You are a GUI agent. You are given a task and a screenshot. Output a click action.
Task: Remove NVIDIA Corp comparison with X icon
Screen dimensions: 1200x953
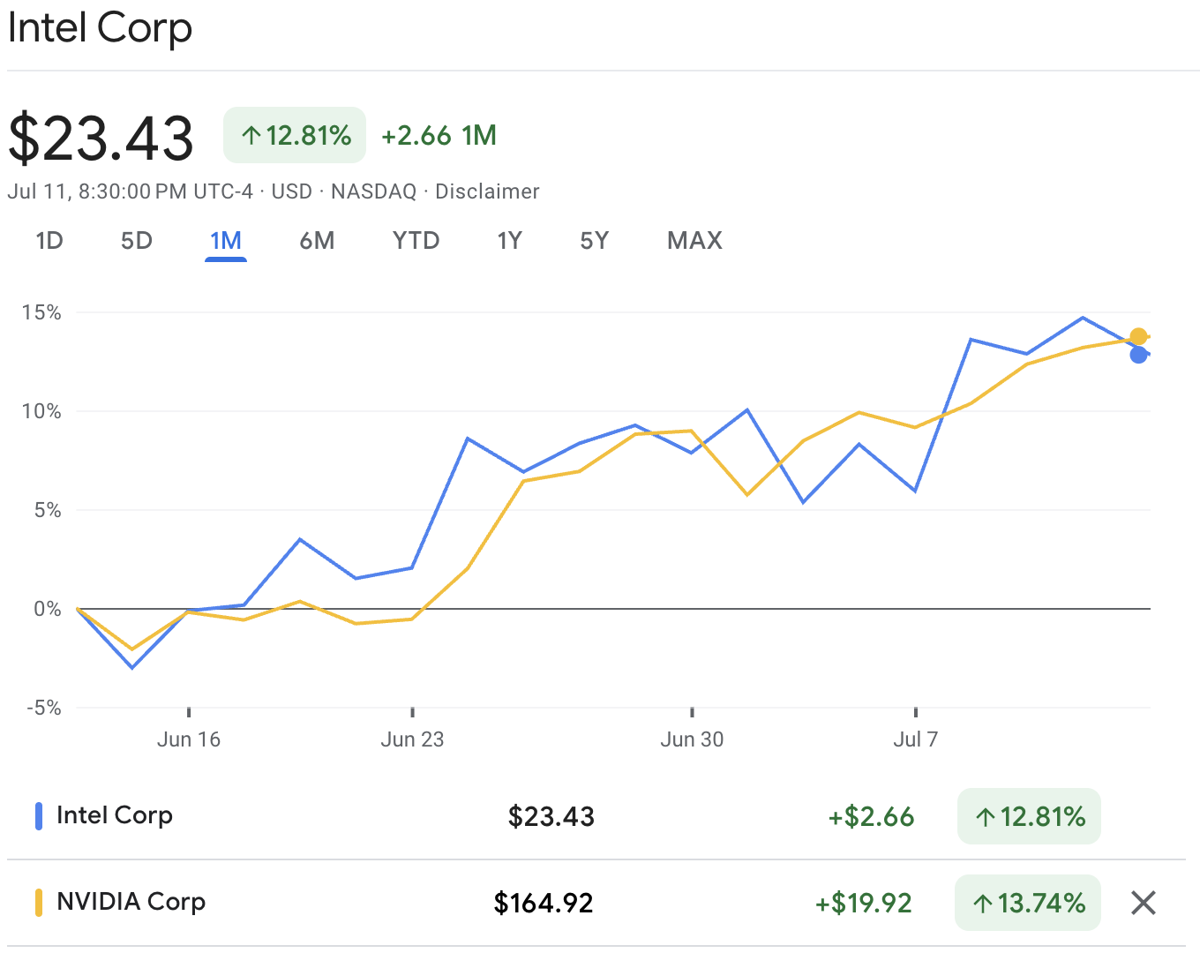pyautogui.click(x=1143, y=903)
